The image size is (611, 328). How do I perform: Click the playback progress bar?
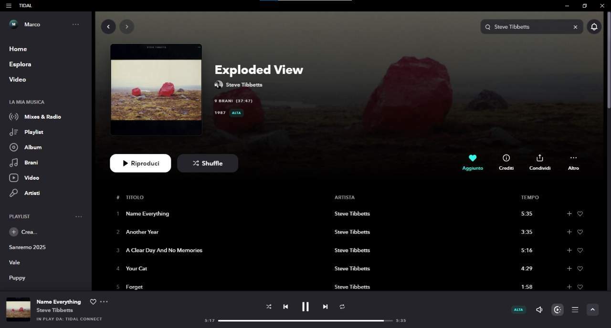click(x=306, y=320)
